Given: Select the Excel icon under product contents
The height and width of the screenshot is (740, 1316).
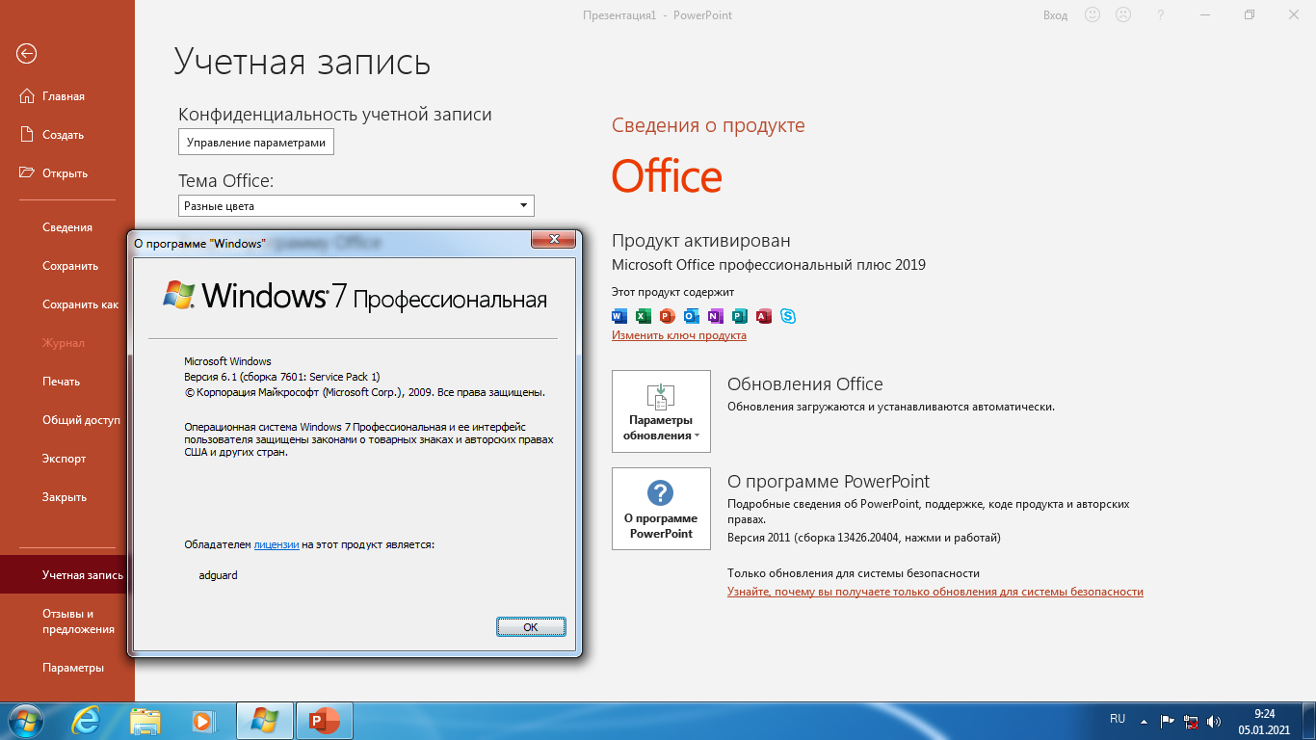Looking at the screenshot, I should click(x=642, y=316).
